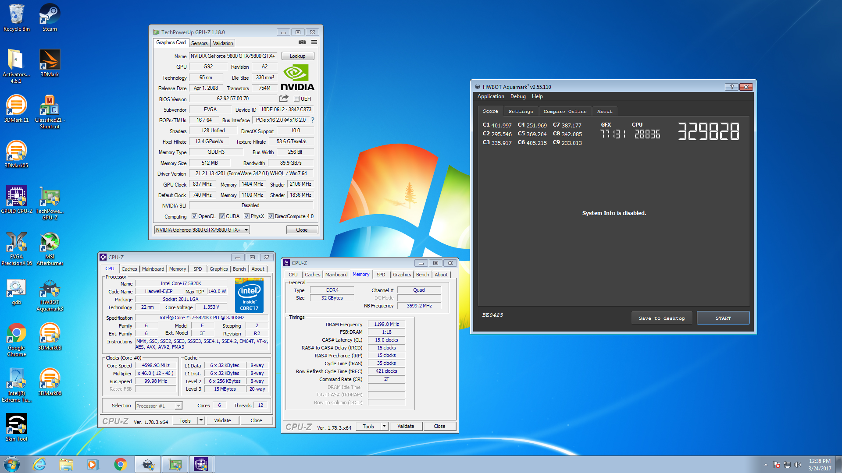Open the GPU-Z hamburger menu icon
This screenshot has width=842, height=473.
click(x=314, y=42)
